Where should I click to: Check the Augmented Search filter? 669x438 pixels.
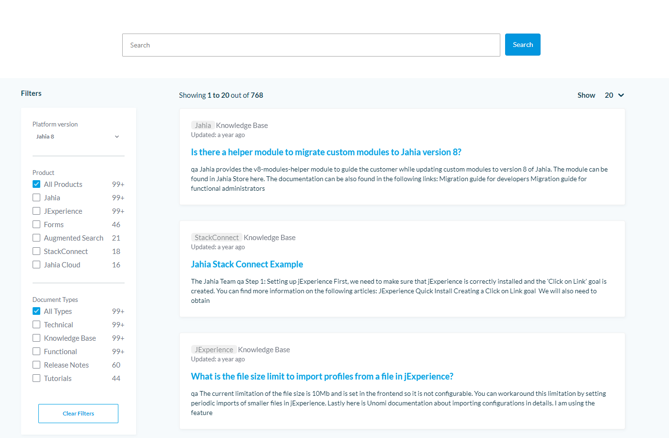tap(36, 238)
